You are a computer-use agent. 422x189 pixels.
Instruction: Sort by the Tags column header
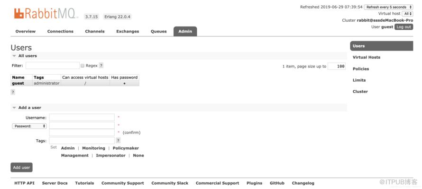coord(39,77)
